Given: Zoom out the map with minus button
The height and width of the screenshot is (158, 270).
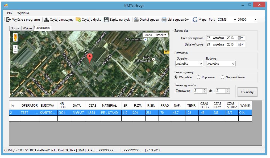Looking at the screenshot, I should [x=15, y=51].
